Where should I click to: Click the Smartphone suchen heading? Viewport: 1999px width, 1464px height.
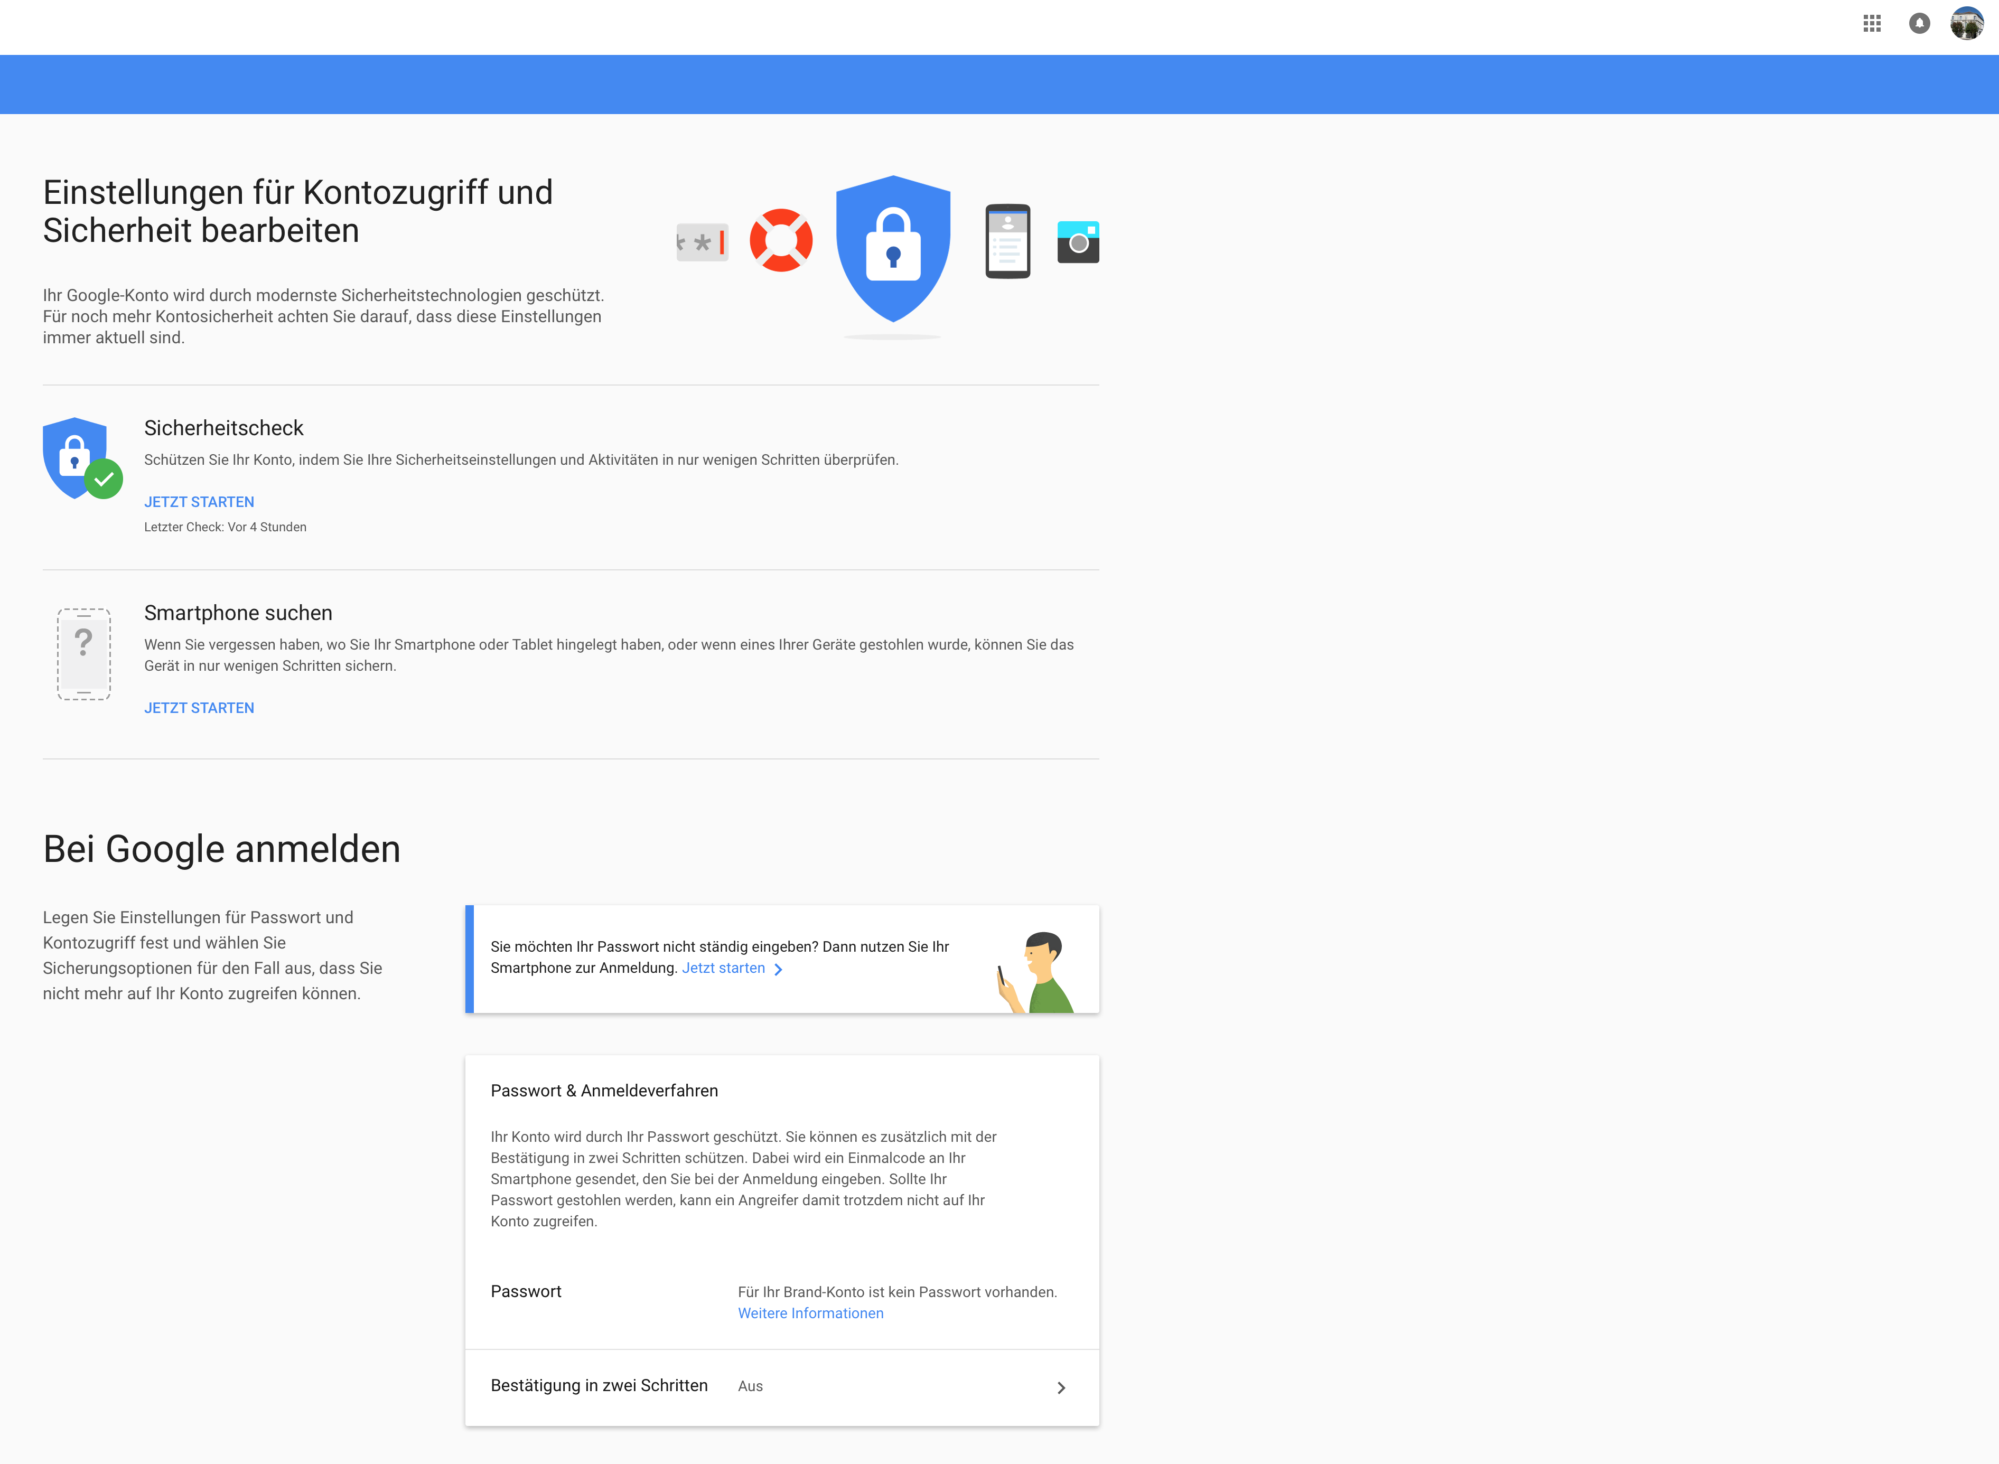[x=238, y=613]
